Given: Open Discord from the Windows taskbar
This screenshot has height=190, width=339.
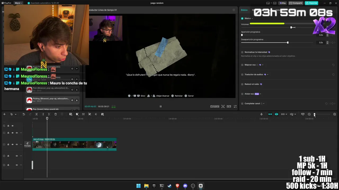Looking at the screenshot, I should (185, 186).
